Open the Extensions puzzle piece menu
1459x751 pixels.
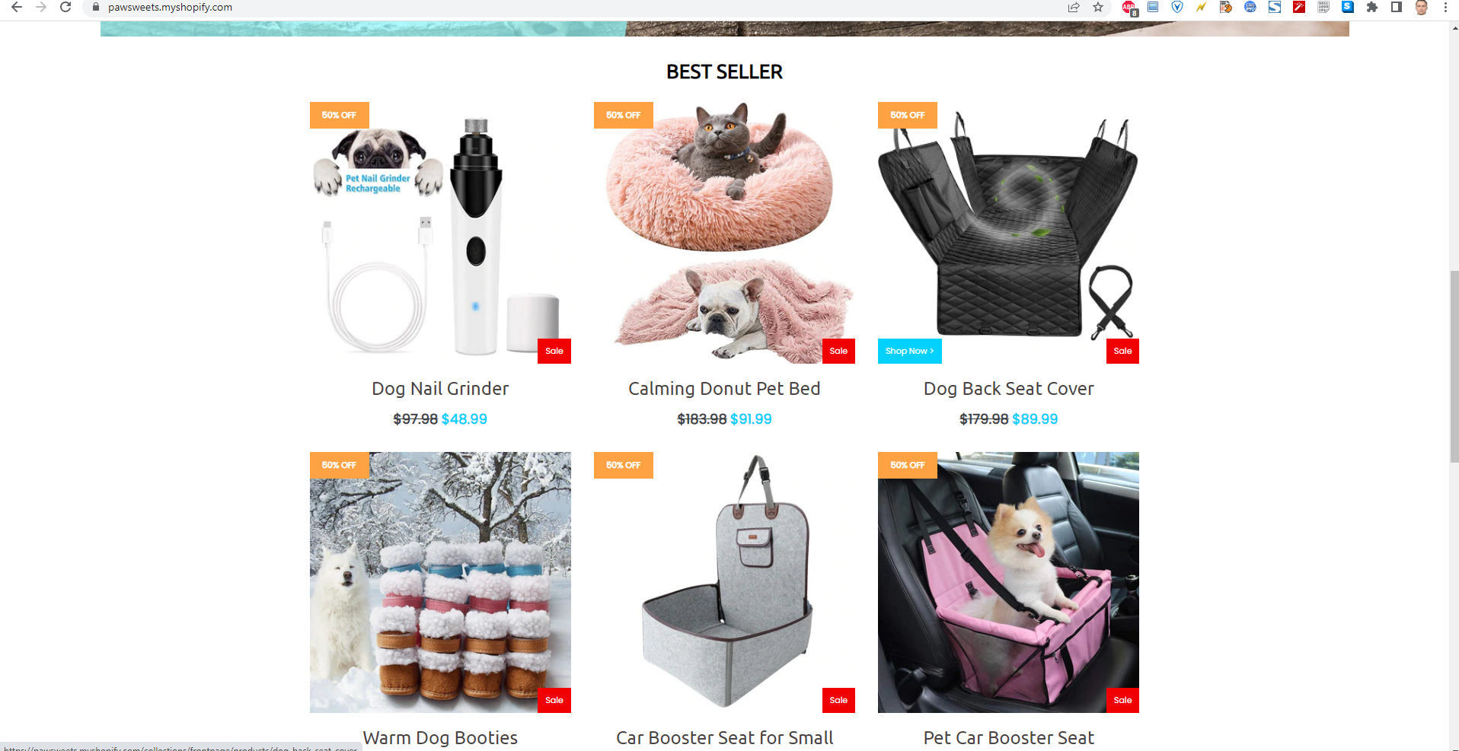(x=1372, y=7)
